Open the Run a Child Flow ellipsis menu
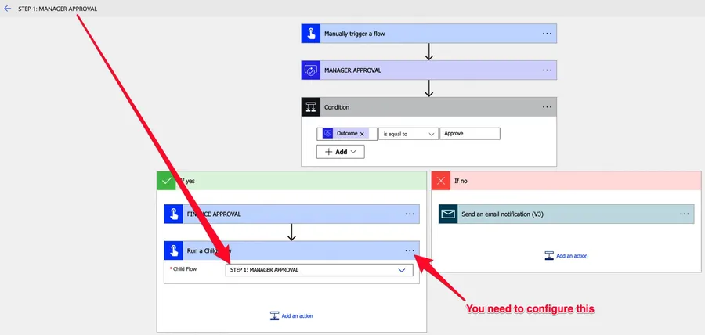The height and width of the screenshot is (335, 705). point(410,250)
